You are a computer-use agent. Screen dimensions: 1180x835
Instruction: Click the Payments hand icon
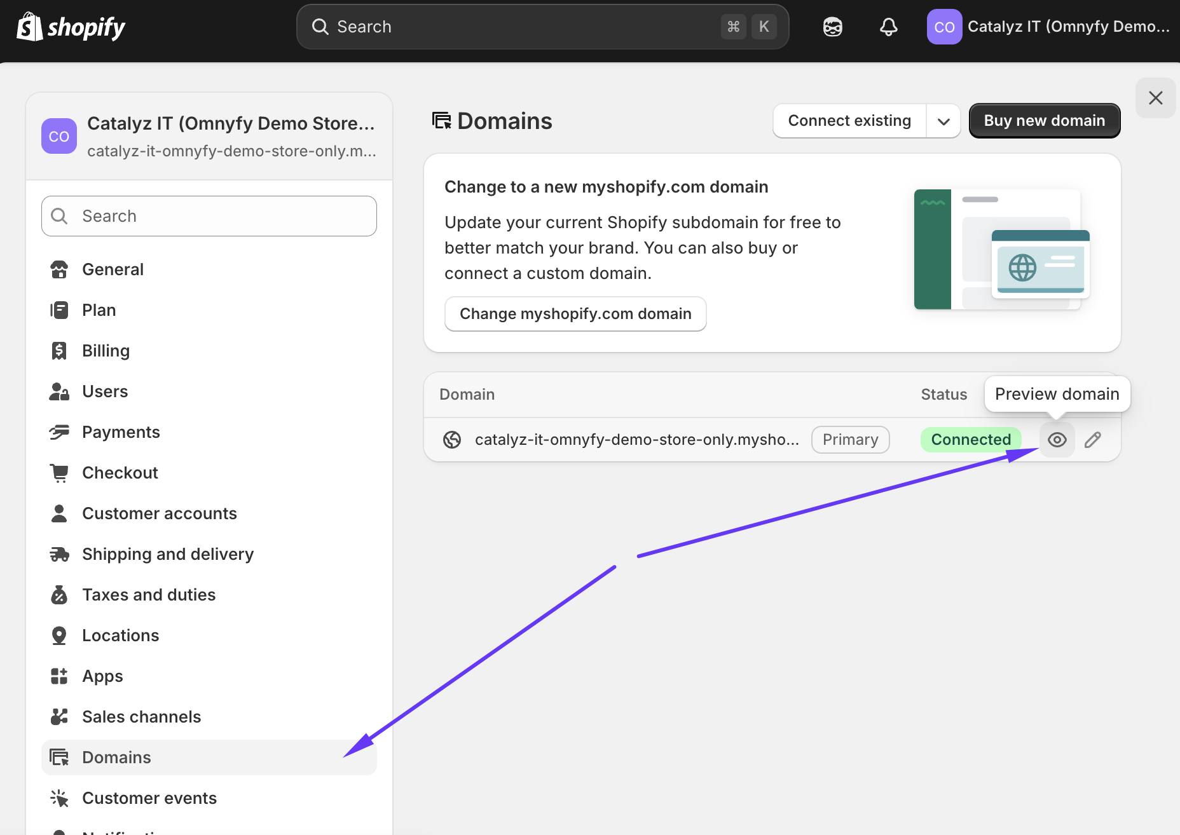coord(59,432)
